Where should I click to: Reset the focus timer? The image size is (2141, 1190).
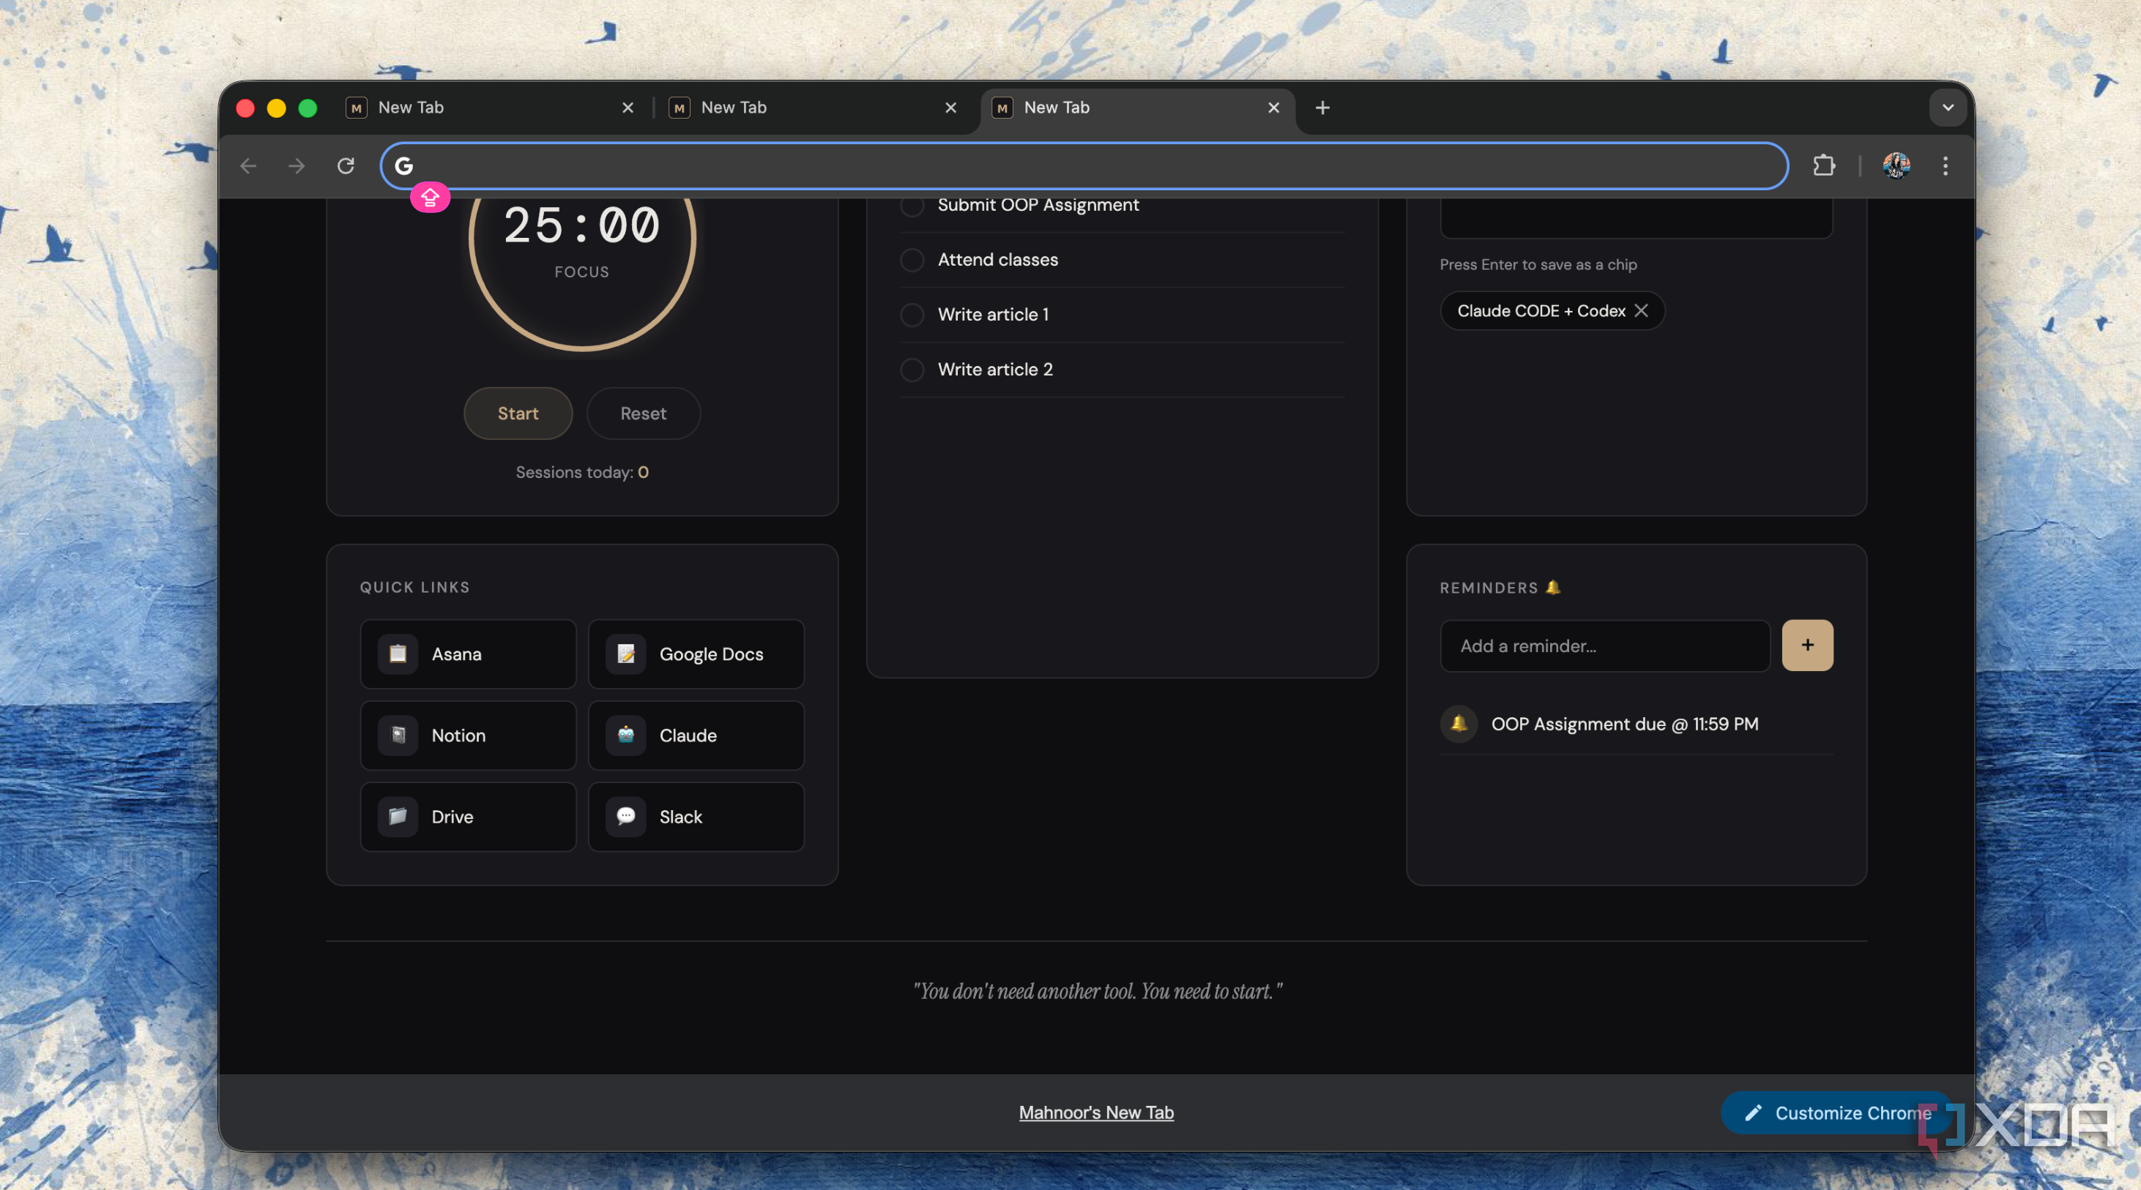pos(644,413)
